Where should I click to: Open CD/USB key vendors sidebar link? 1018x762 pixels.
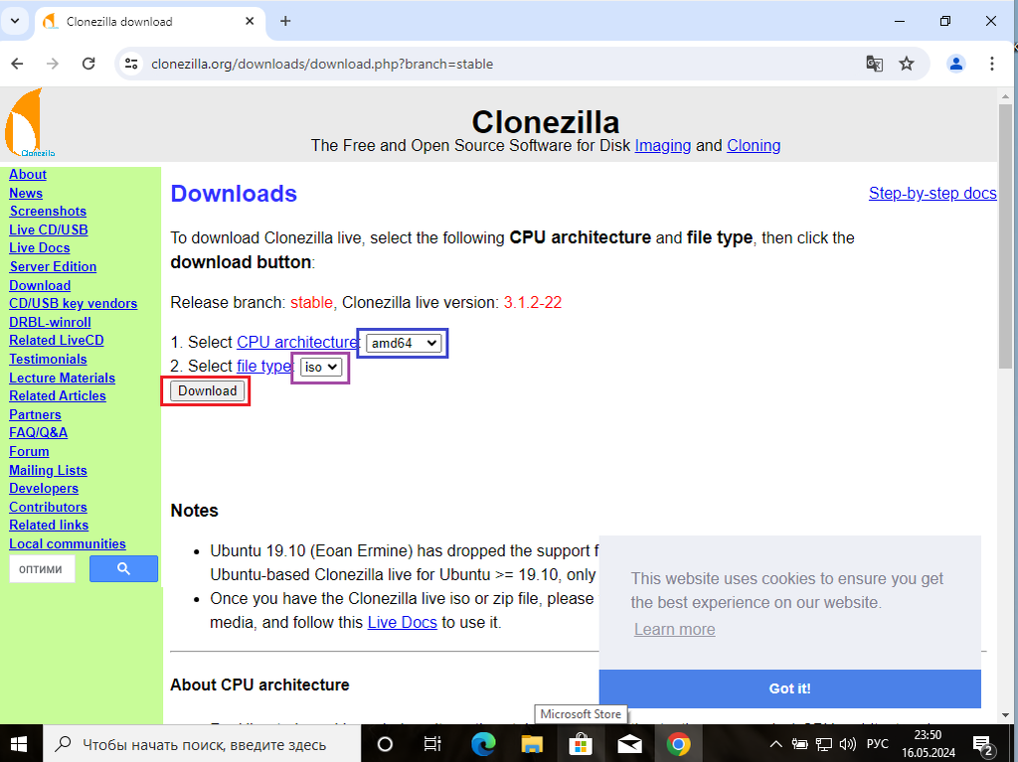pos(74,304)
